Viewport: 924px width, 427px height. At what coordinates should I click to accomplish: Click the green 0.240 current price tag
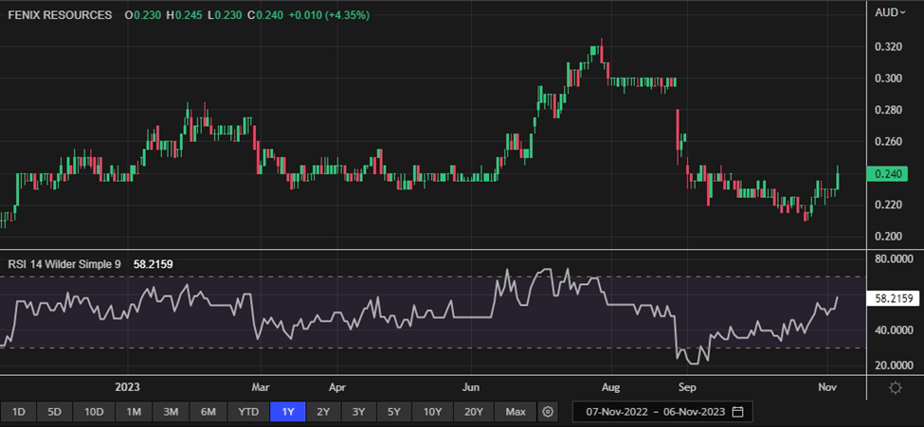pyautogui.click(x=886, y=174)
